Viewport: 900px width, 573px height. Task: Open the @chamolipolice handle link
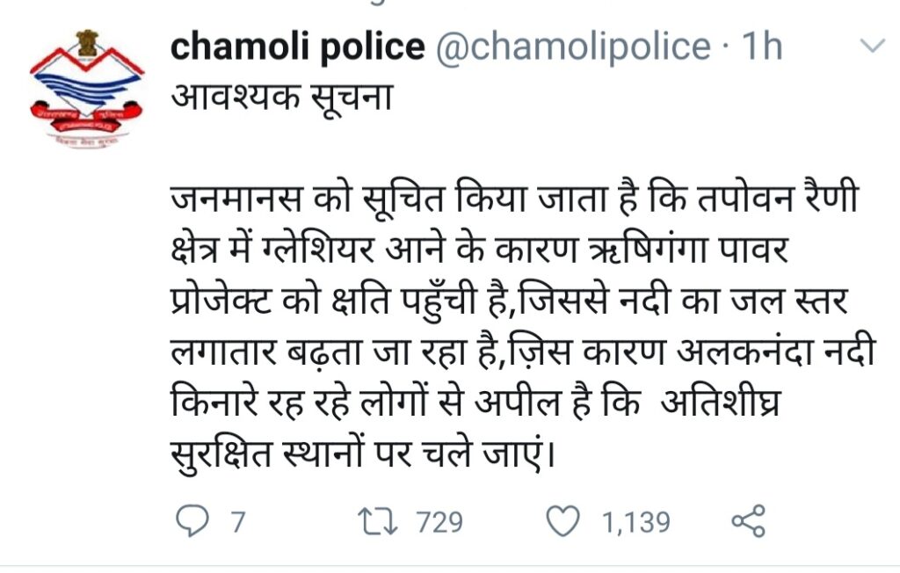pos(572,47)
